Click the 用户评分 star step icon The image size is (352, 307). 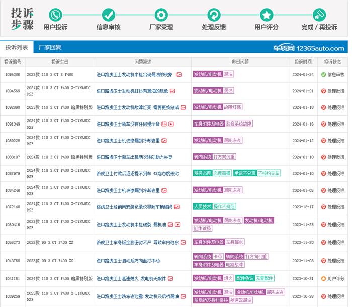267,15
